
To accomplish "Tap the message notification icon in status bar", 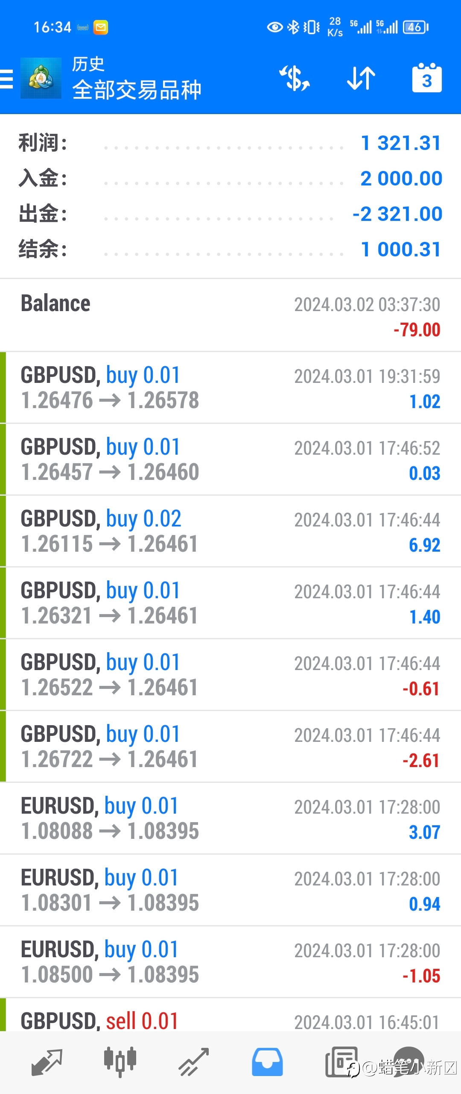I will click(101, 27).
